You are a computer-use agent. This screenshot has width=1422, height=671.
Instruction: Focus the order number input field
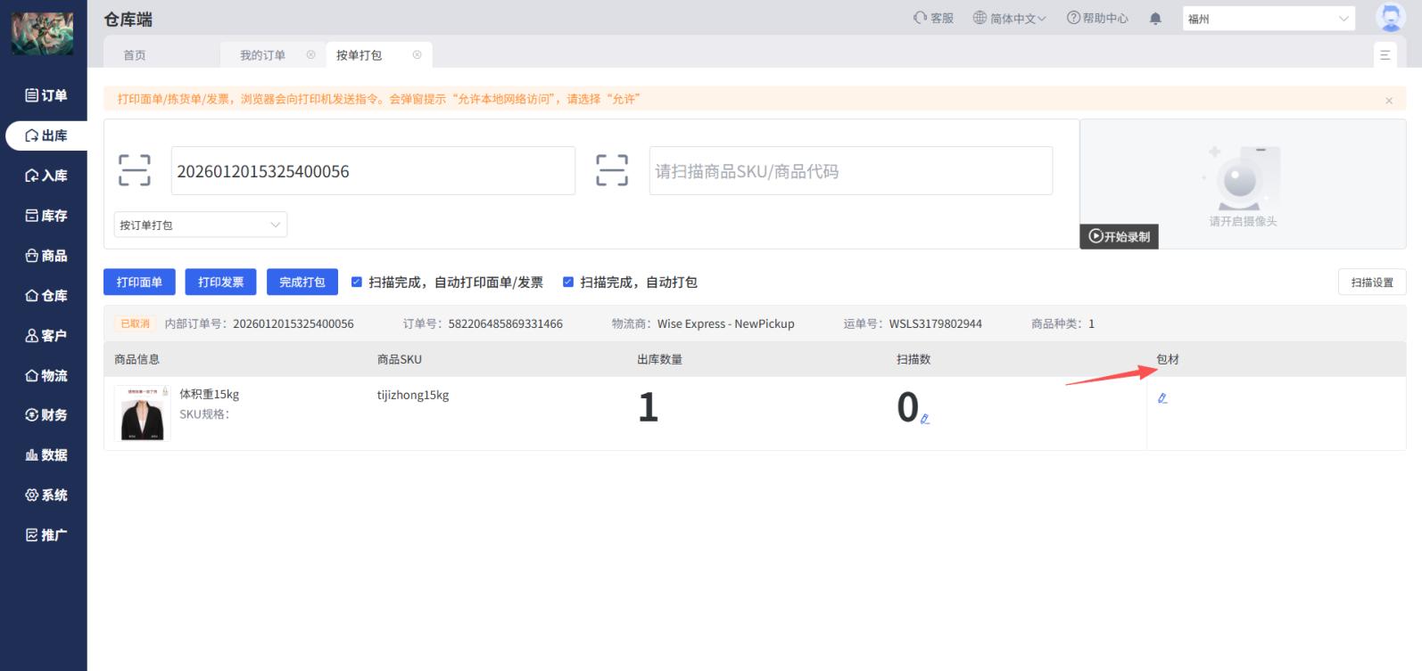coord(373,170)
